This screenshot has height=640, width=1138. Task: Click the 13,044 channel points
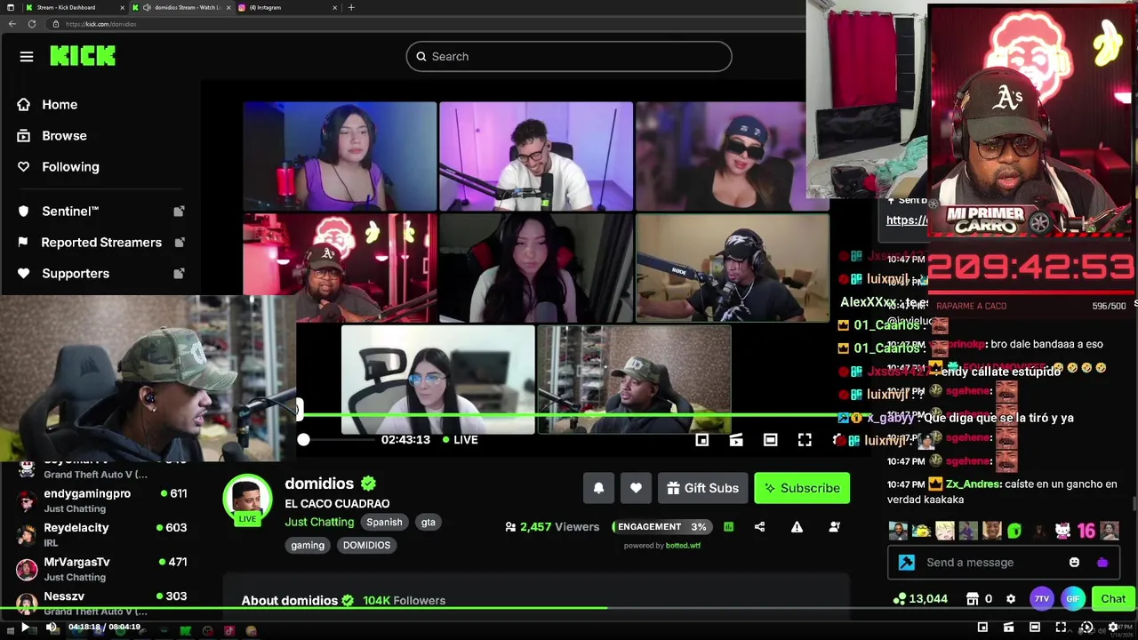[922, 599]
